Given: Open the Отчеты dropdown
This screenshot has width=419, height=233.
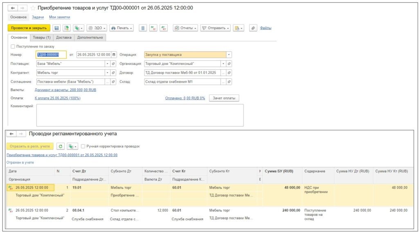Looking at the screenshot, I should coord(185,28).
